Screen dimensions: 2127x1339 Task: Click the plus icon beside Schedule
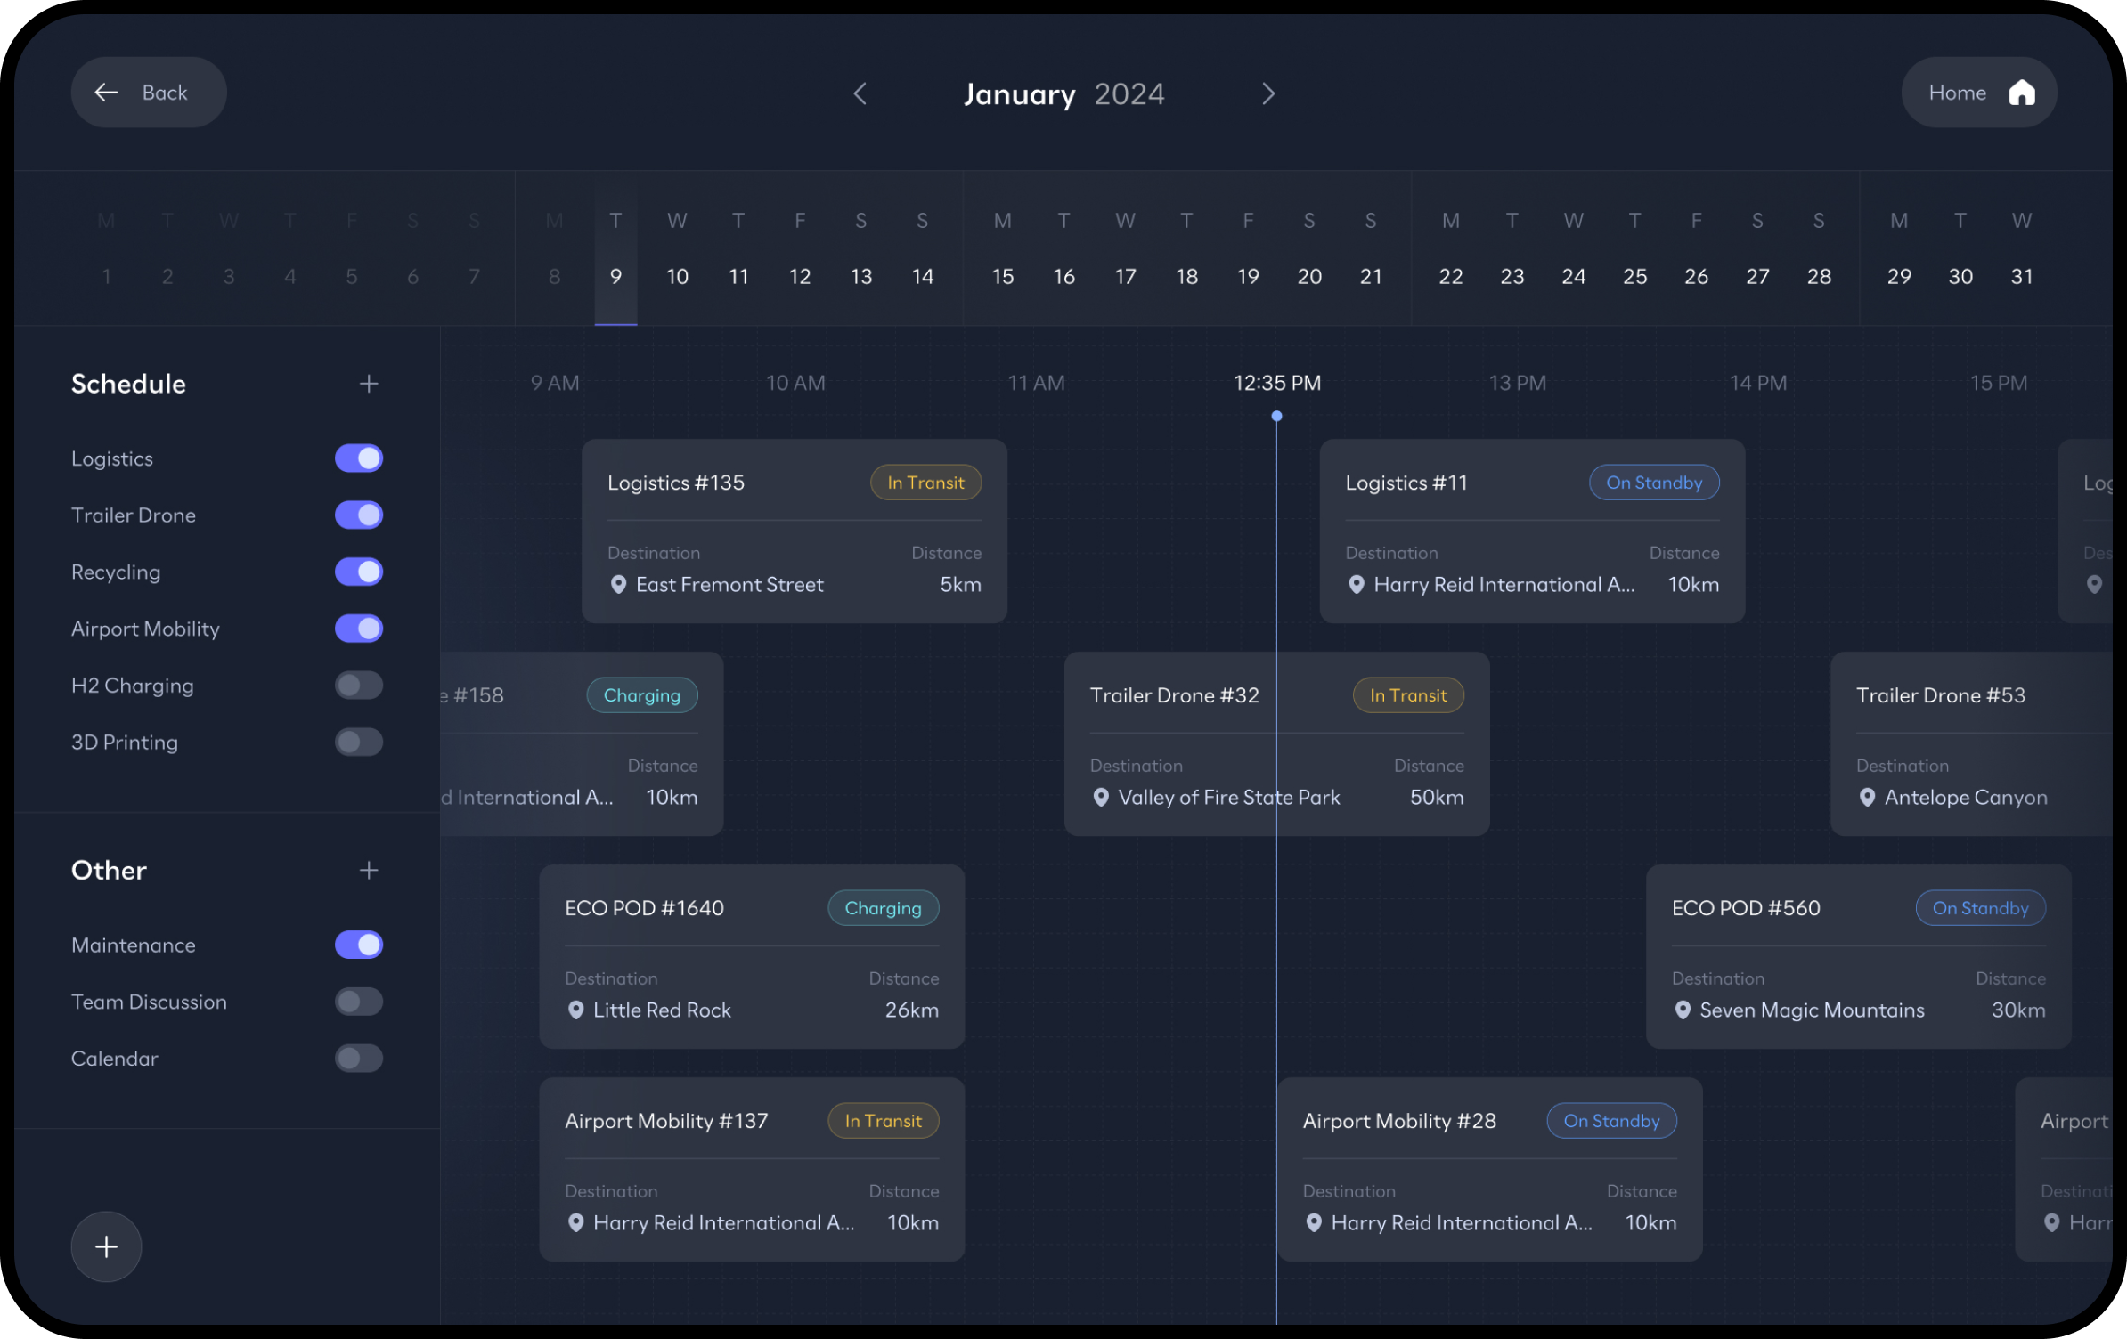[369, 384]
